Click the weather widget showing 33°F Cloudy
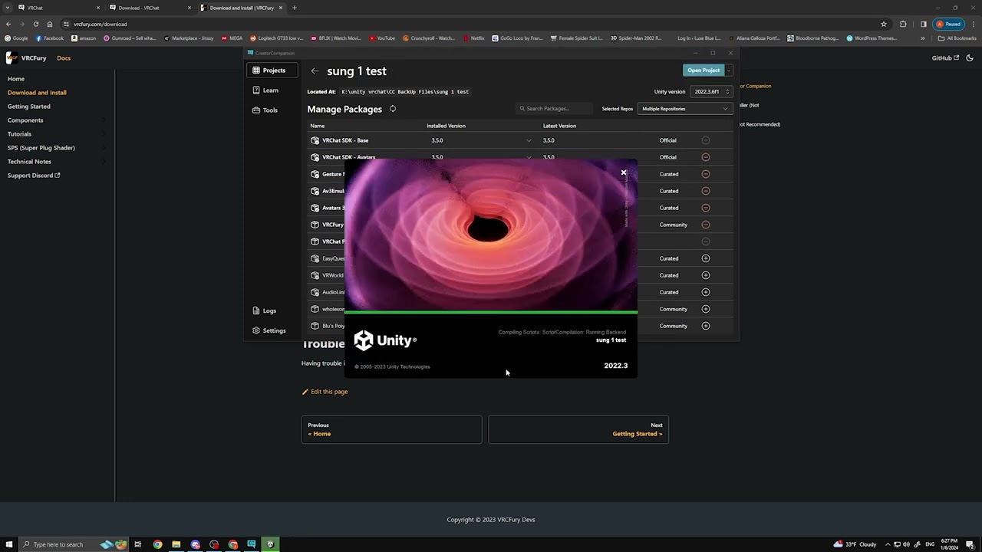This screenshot has width=982, height=552. [x=855, y=544]
